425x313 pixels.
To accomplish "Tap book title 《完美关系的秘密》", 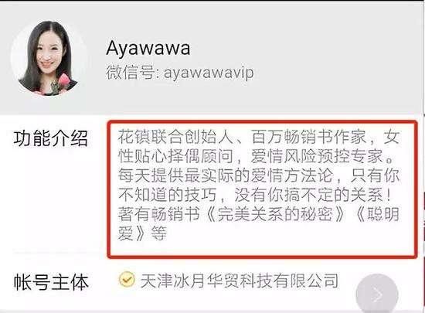I will tap(275, 214).
